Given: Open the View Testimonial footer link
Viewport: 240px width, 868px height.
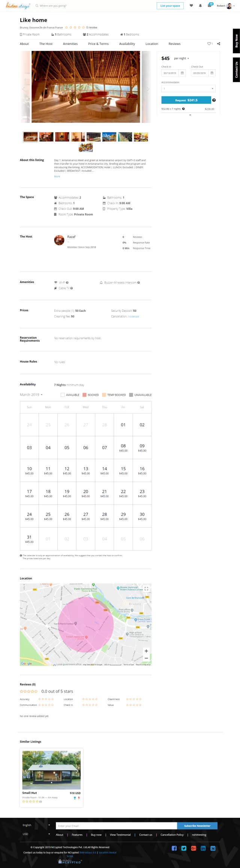Looking at the screenshot, I should (120, 835).
